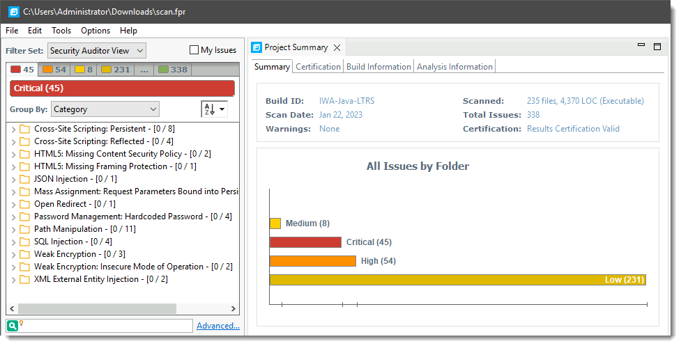The width and height of the screenshot is (681, 346).
Task: Open the File menu
Action: pyautogui.click(x=12, y=31)
